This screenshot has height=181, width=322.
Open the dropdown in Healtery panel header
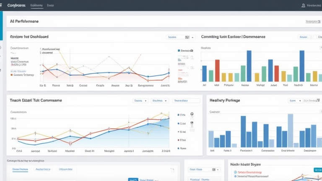[x=295, y=101]
